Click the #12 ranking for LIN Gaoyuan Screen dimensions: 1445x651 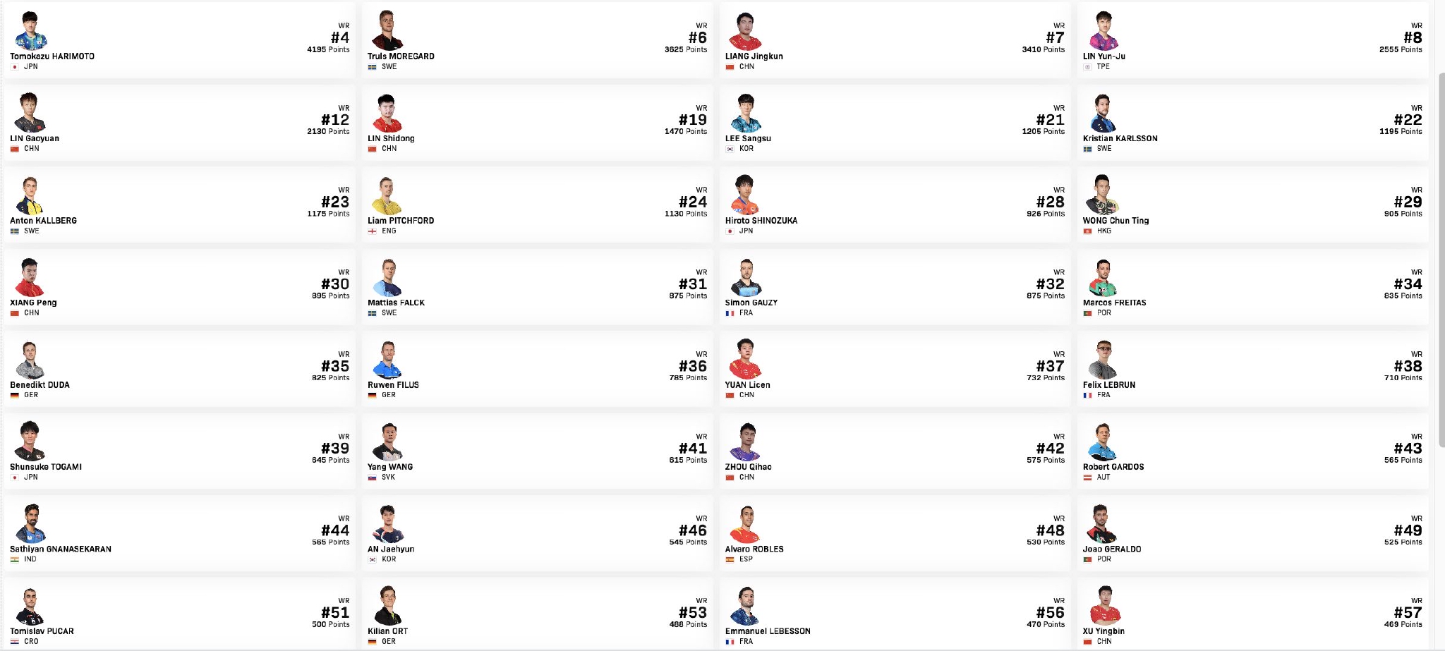pos(335,120)
